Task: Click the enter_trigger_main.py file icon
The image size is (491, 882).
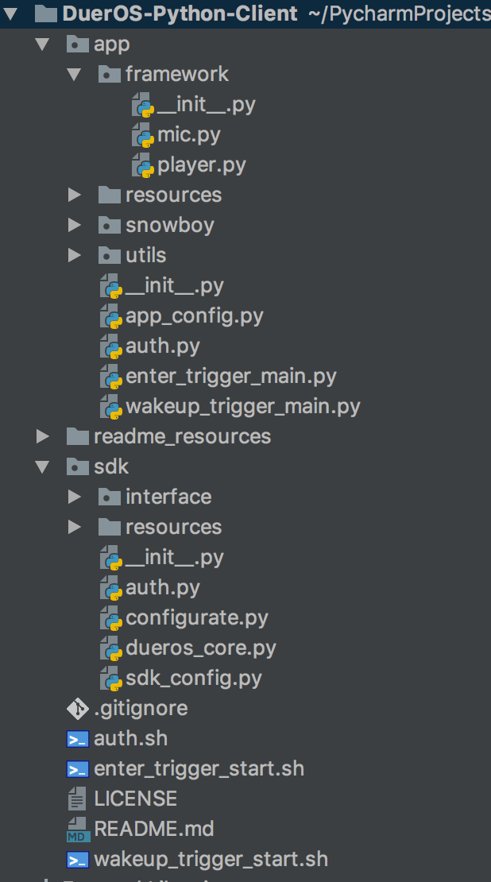Action: [111, 377]
